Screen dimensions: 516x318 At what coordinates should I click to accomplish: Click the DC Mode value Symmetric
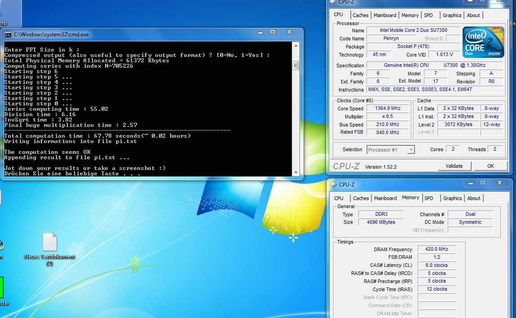click(470, 222)
